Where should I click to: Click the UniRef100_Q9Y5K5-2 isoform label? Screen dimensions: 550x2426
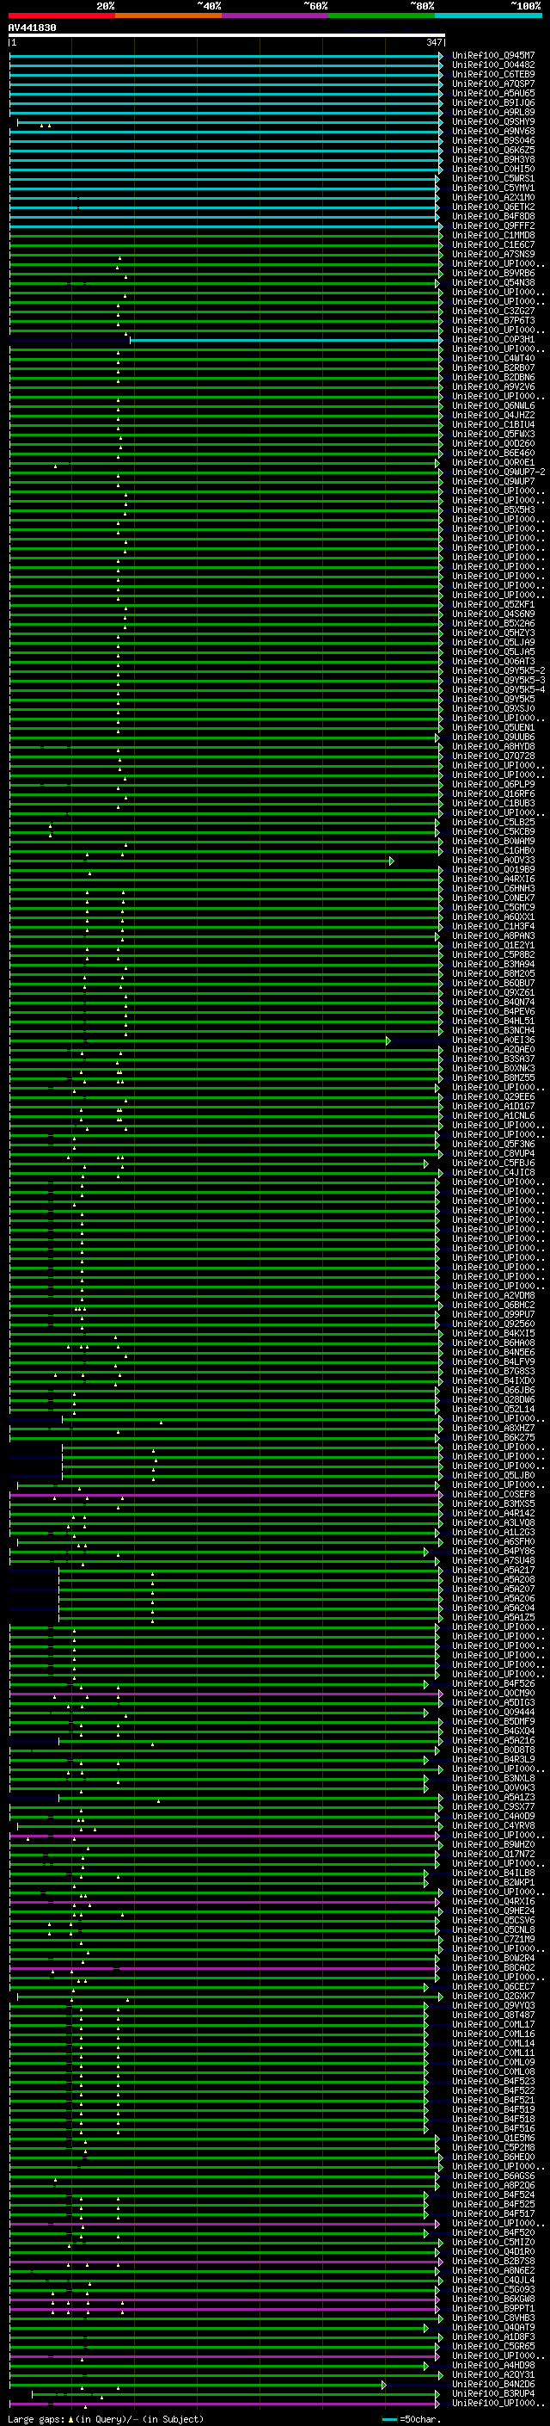pos(498,670)
